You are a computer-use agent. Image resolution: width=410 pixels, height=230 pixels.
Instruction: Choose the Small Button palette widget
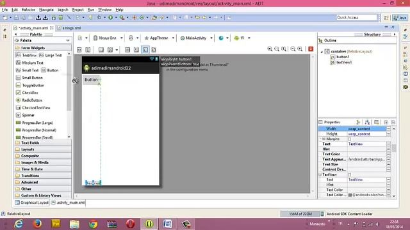(x=29, y=78)
